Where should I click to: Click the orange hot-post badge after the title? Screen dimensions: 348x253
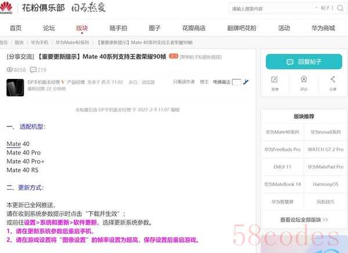click(173, 56)
